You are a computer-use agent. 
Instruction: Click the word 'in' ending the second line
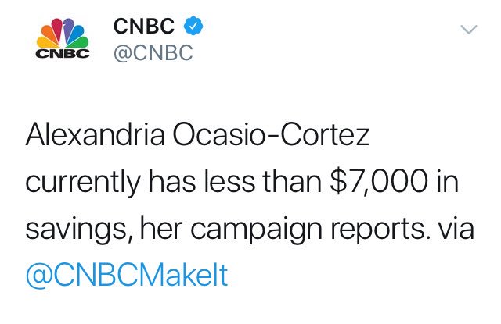click(x=447, y=181)
